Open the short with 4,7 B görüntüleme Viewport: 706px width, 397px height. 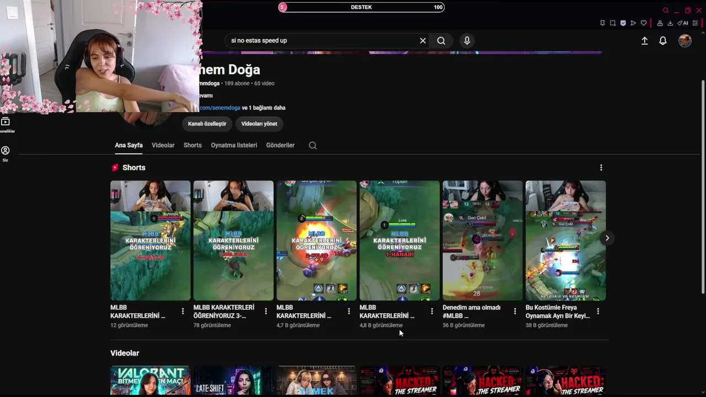click(317, 240)
